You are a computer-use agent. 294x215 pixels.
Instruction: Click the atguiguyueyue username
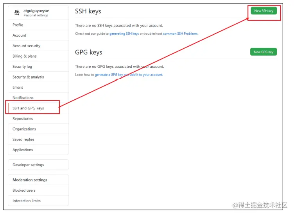(36, 11)
